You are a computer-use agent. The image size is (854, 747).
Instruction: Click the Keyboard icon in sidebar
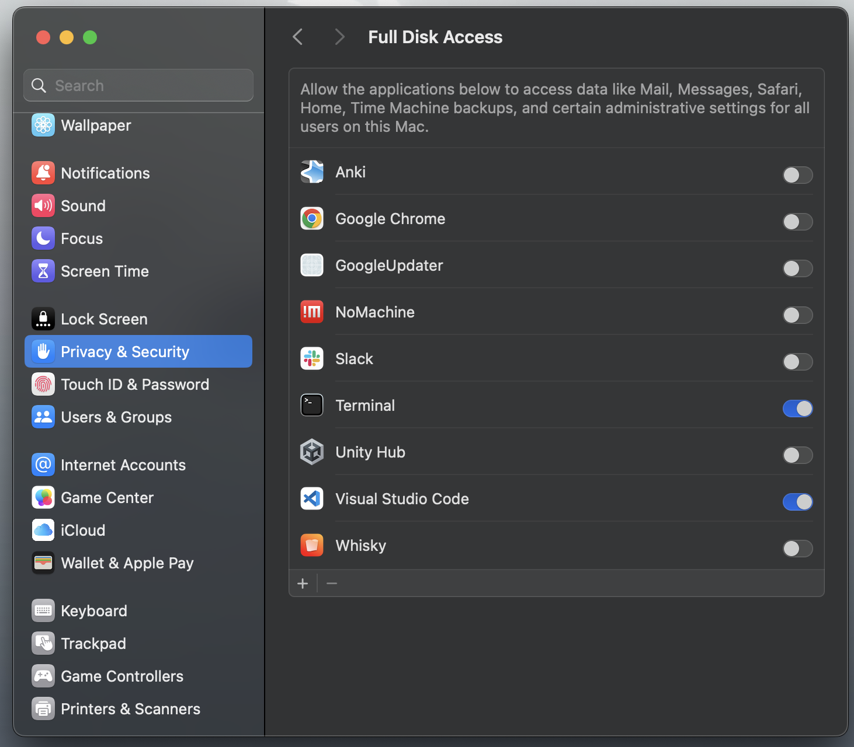pos(43,610)
